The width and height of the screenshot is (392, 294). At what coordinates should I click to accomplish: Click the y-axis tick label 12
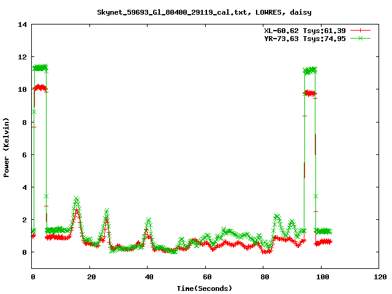(x=22, y=57)
